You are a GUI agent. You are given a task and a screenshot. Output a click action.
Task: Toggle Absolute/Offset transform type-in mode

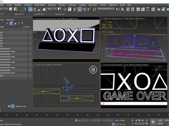(76, 120)
